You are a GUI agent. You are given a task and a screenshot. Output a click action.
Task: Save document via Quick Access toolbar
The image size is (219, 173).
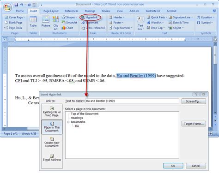click(x=16, y=5)
